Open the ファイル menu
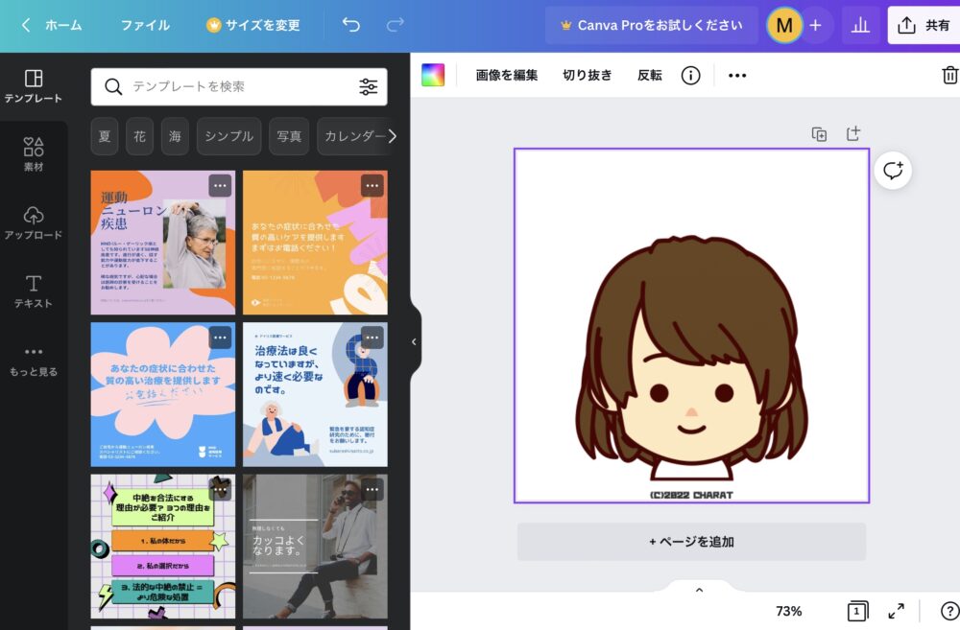The height and width of the screenshot is (630, 960). [145, 25]
